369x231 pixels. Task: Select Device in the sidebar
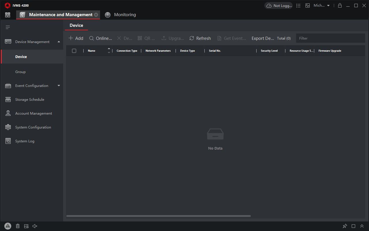pyautogui.click(x=32, y=57)
